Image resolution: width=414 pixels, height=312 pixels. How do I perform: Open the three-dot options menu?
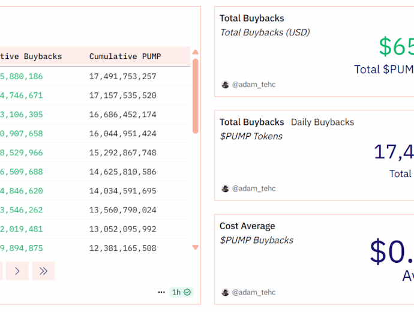pos(161,292)
